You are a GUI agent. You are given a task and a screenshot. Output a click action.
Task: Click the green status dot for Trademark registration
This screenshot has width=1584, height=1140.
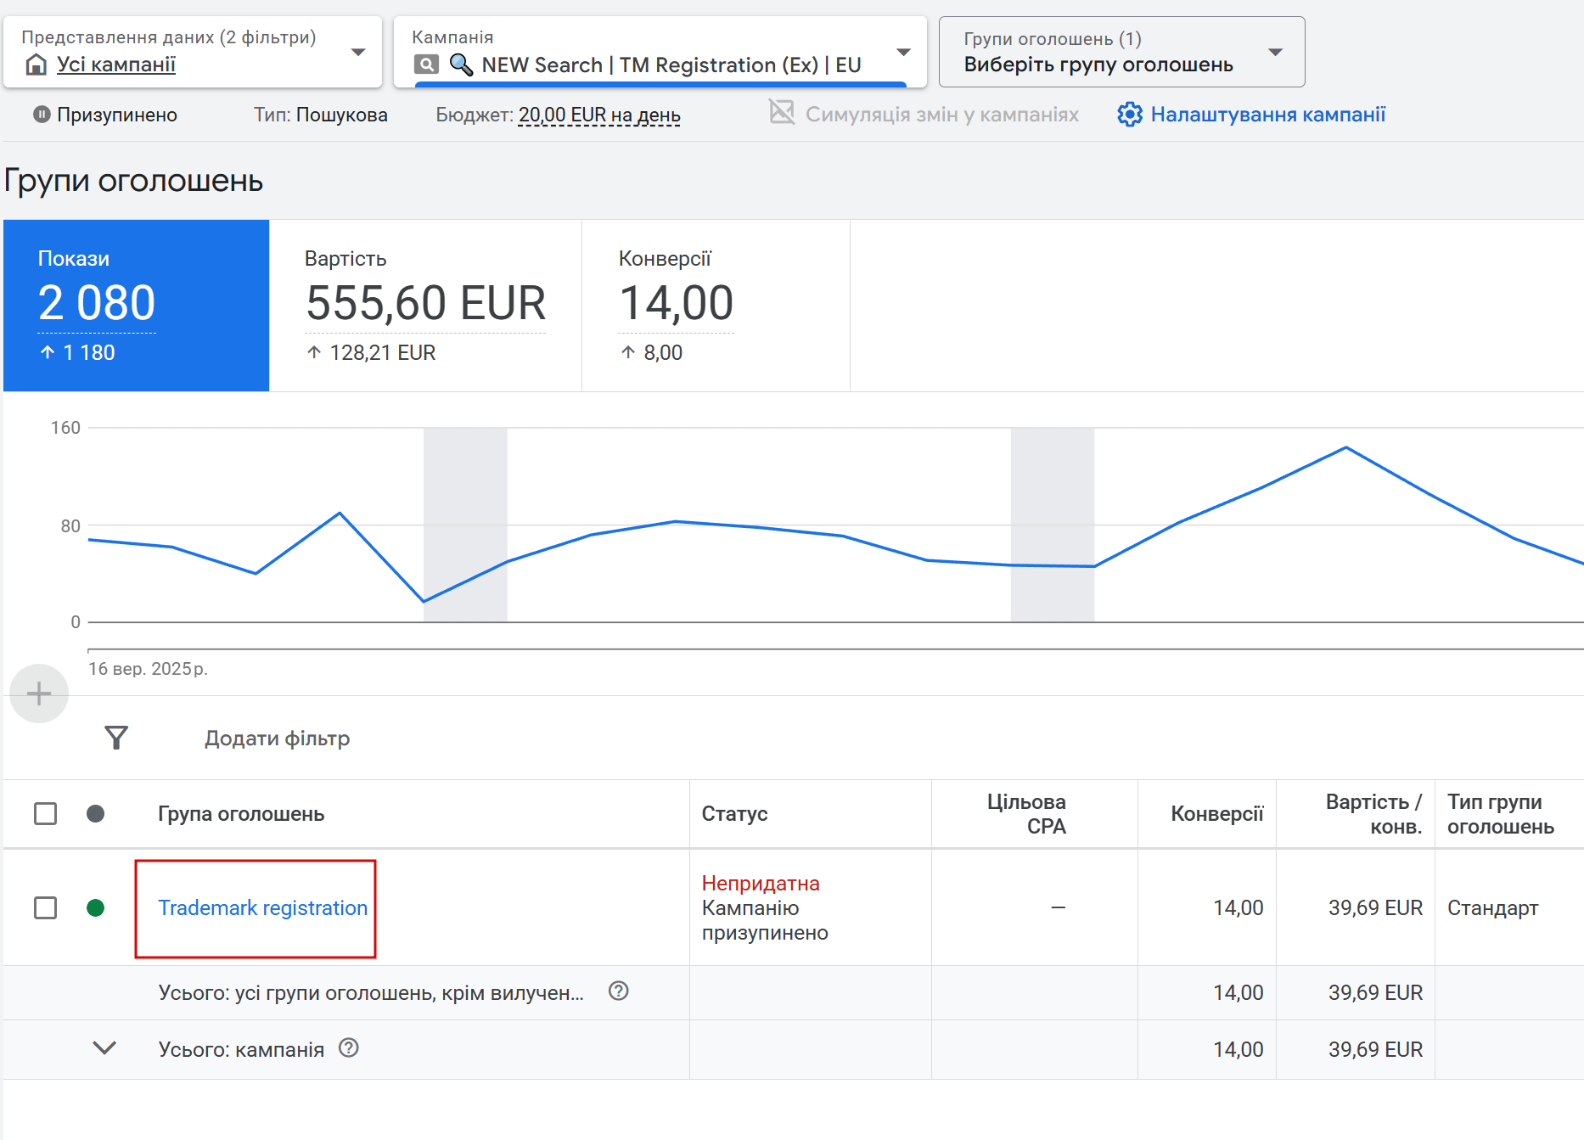click(x=96, y=908)
